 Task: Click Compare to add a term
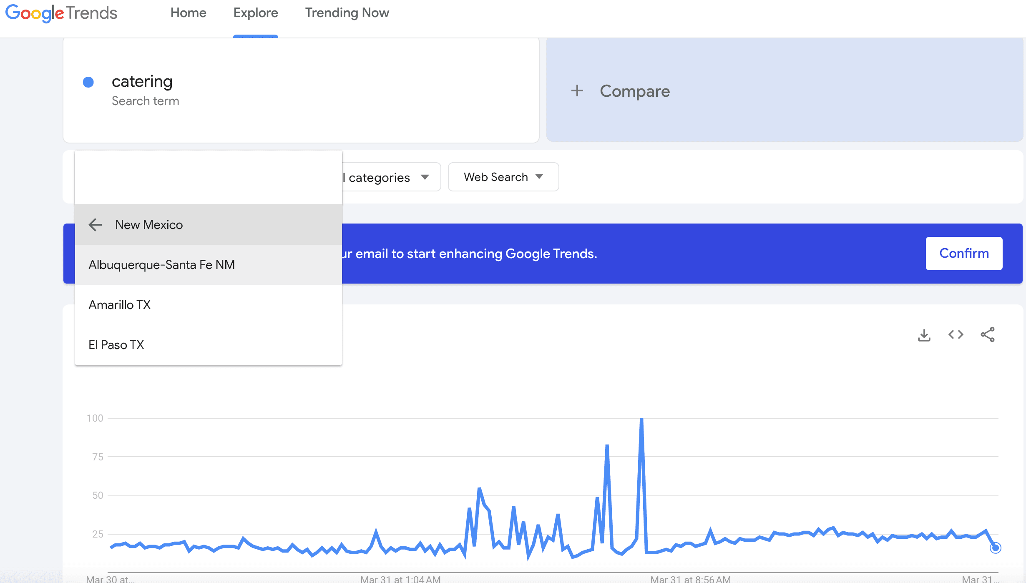(634, 91)
